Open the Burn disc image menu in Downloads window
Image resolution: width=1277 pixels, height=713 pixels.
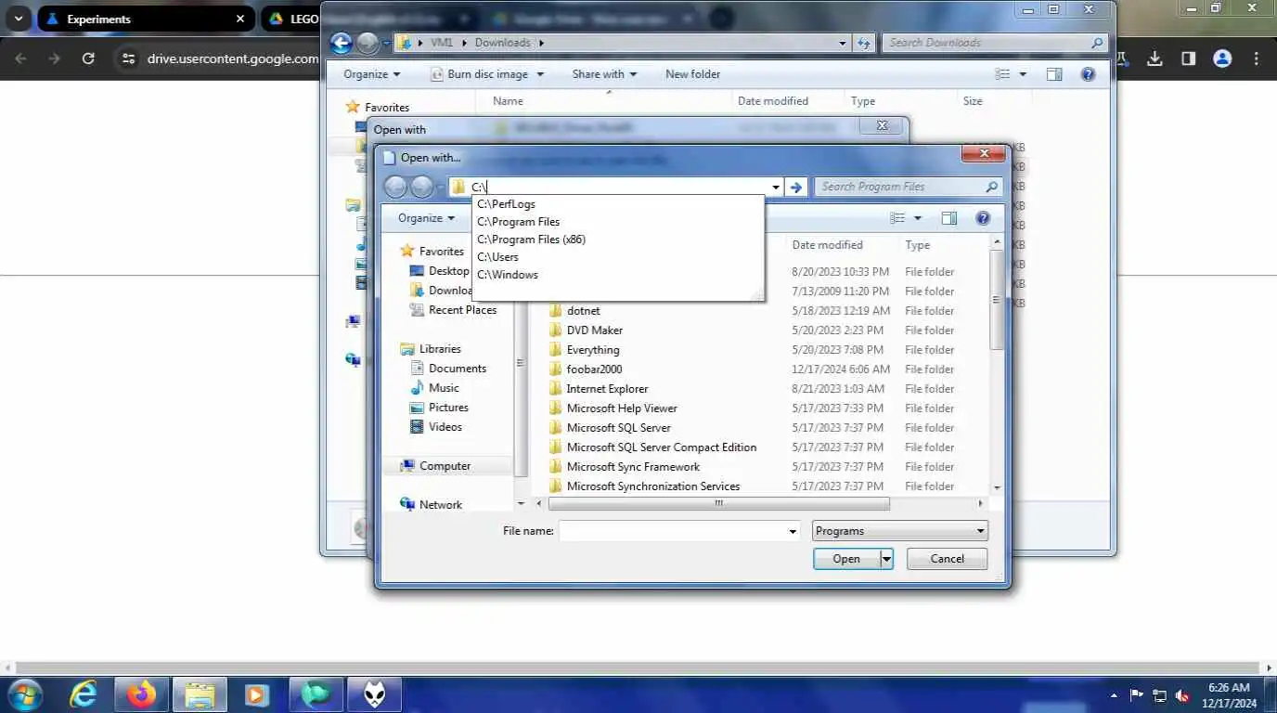(x=487, y=74)
